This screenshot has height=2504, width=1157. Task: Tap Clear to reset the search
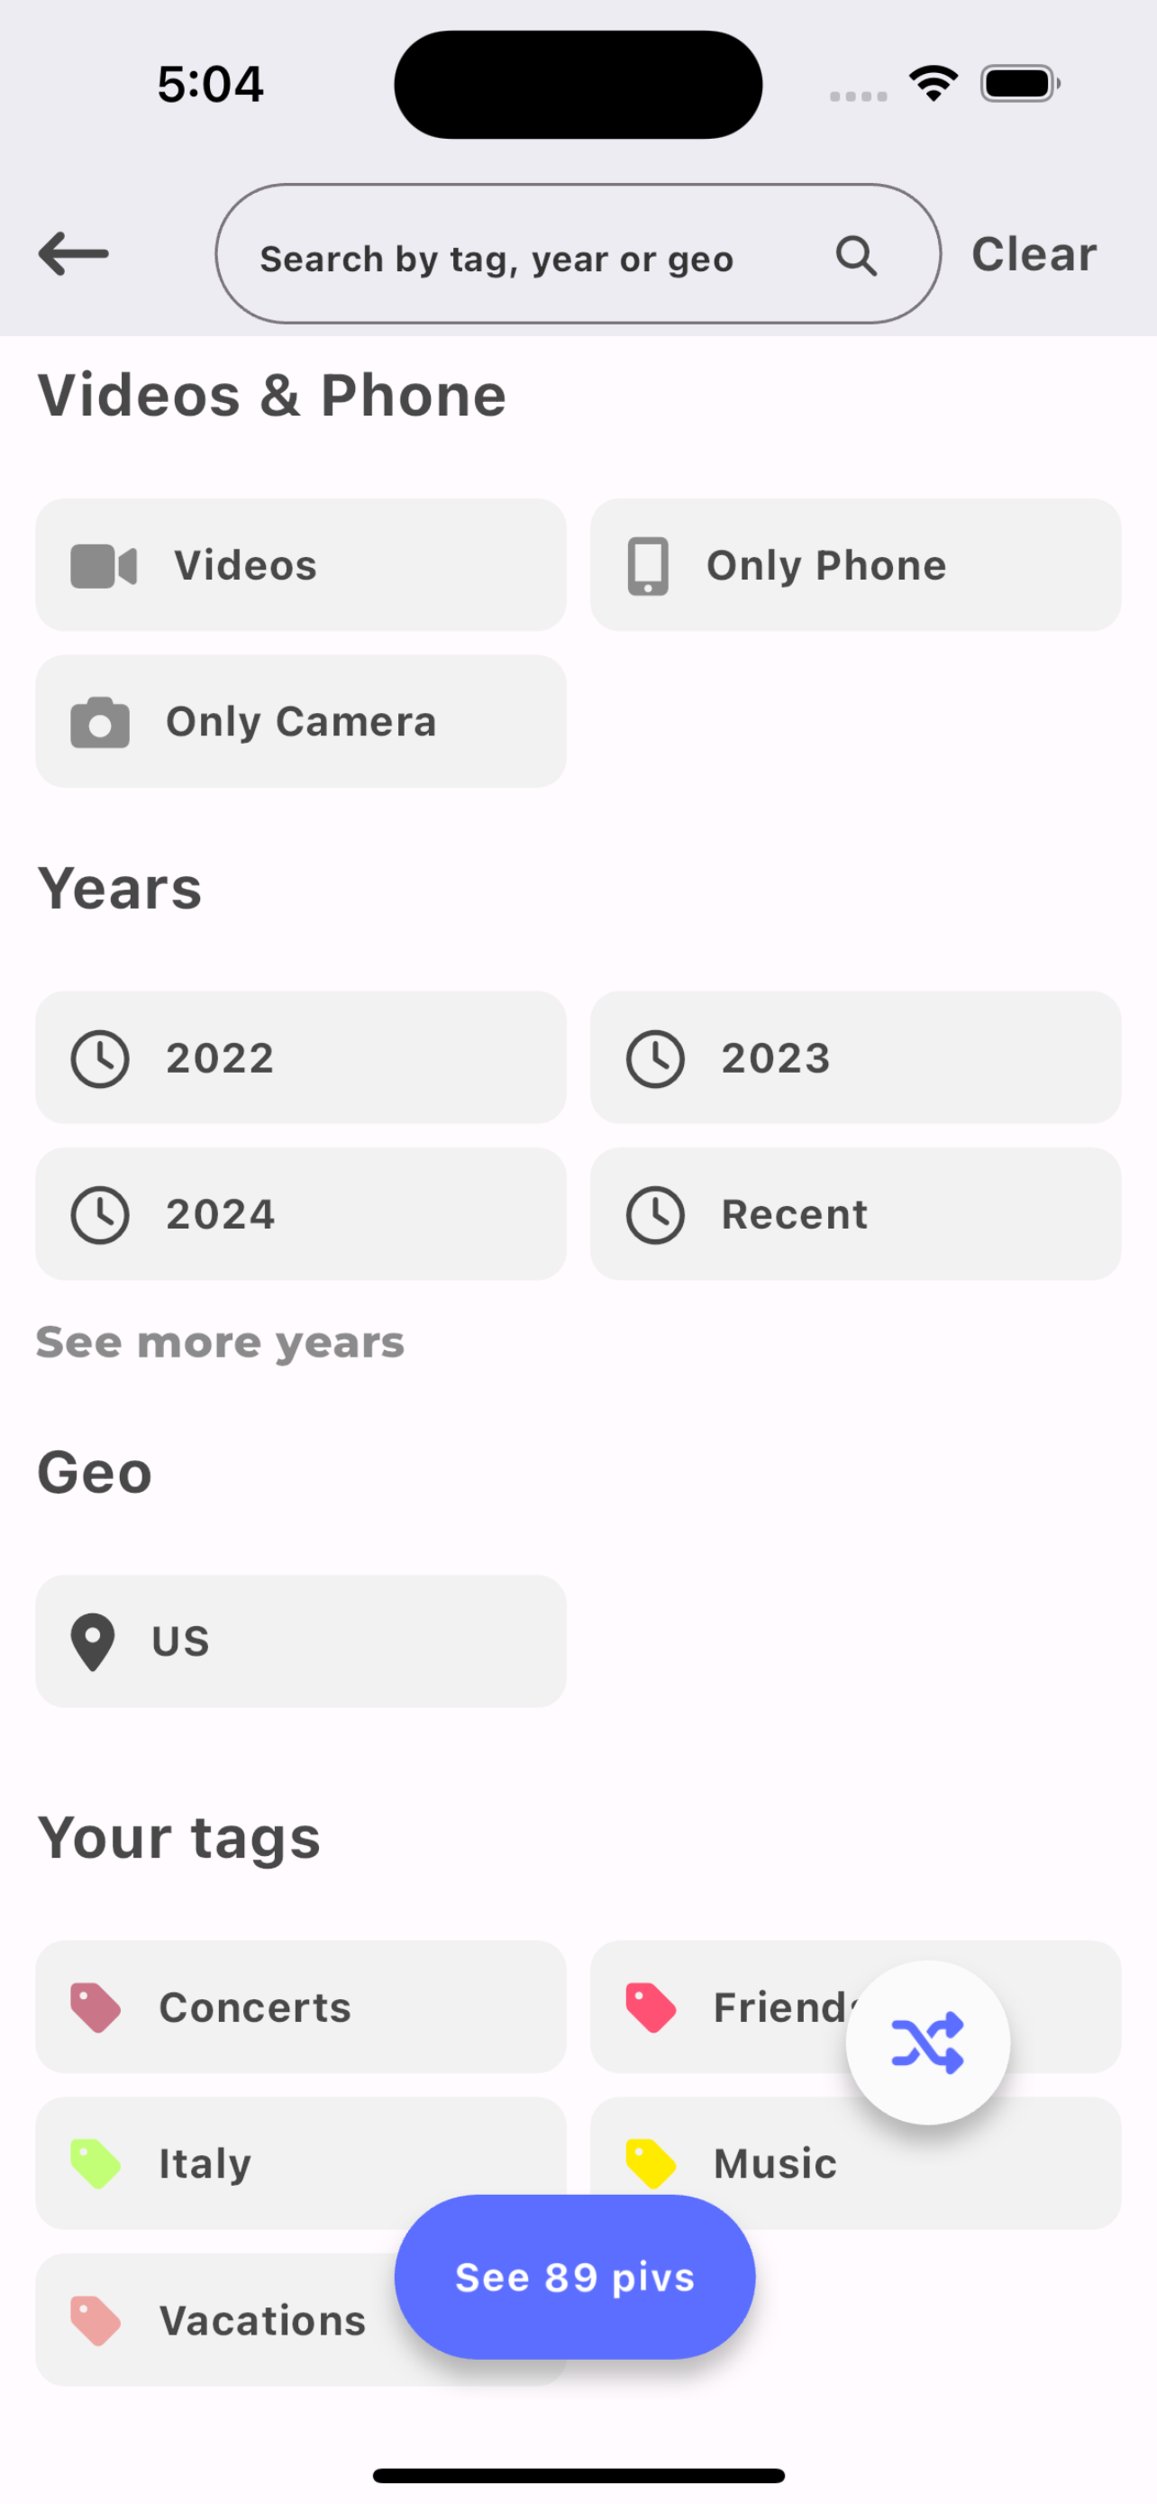tap(1034, 255)
